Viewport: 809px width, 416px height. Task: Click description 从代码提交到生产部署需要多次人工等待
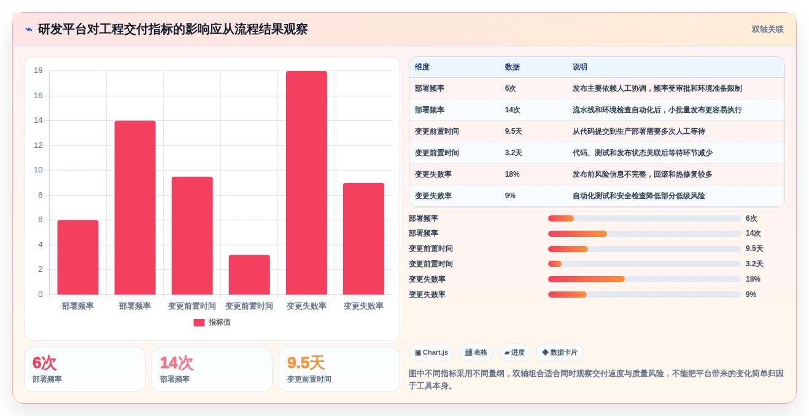(x=639, y=131)
